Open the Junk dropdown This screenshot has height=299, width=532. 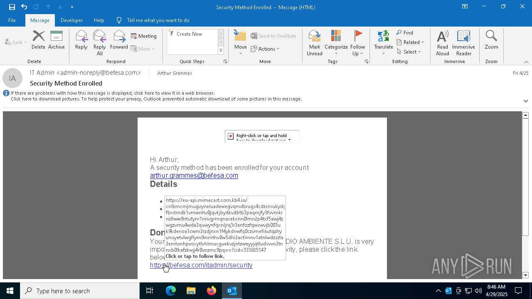click(16, 42)
